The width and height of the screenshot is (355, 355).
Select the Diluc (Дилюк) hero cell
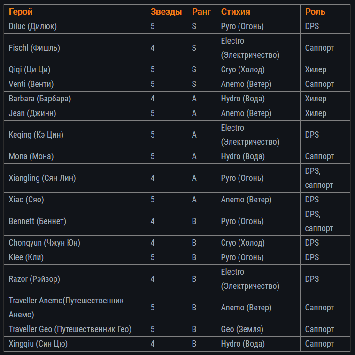(33, 26)
